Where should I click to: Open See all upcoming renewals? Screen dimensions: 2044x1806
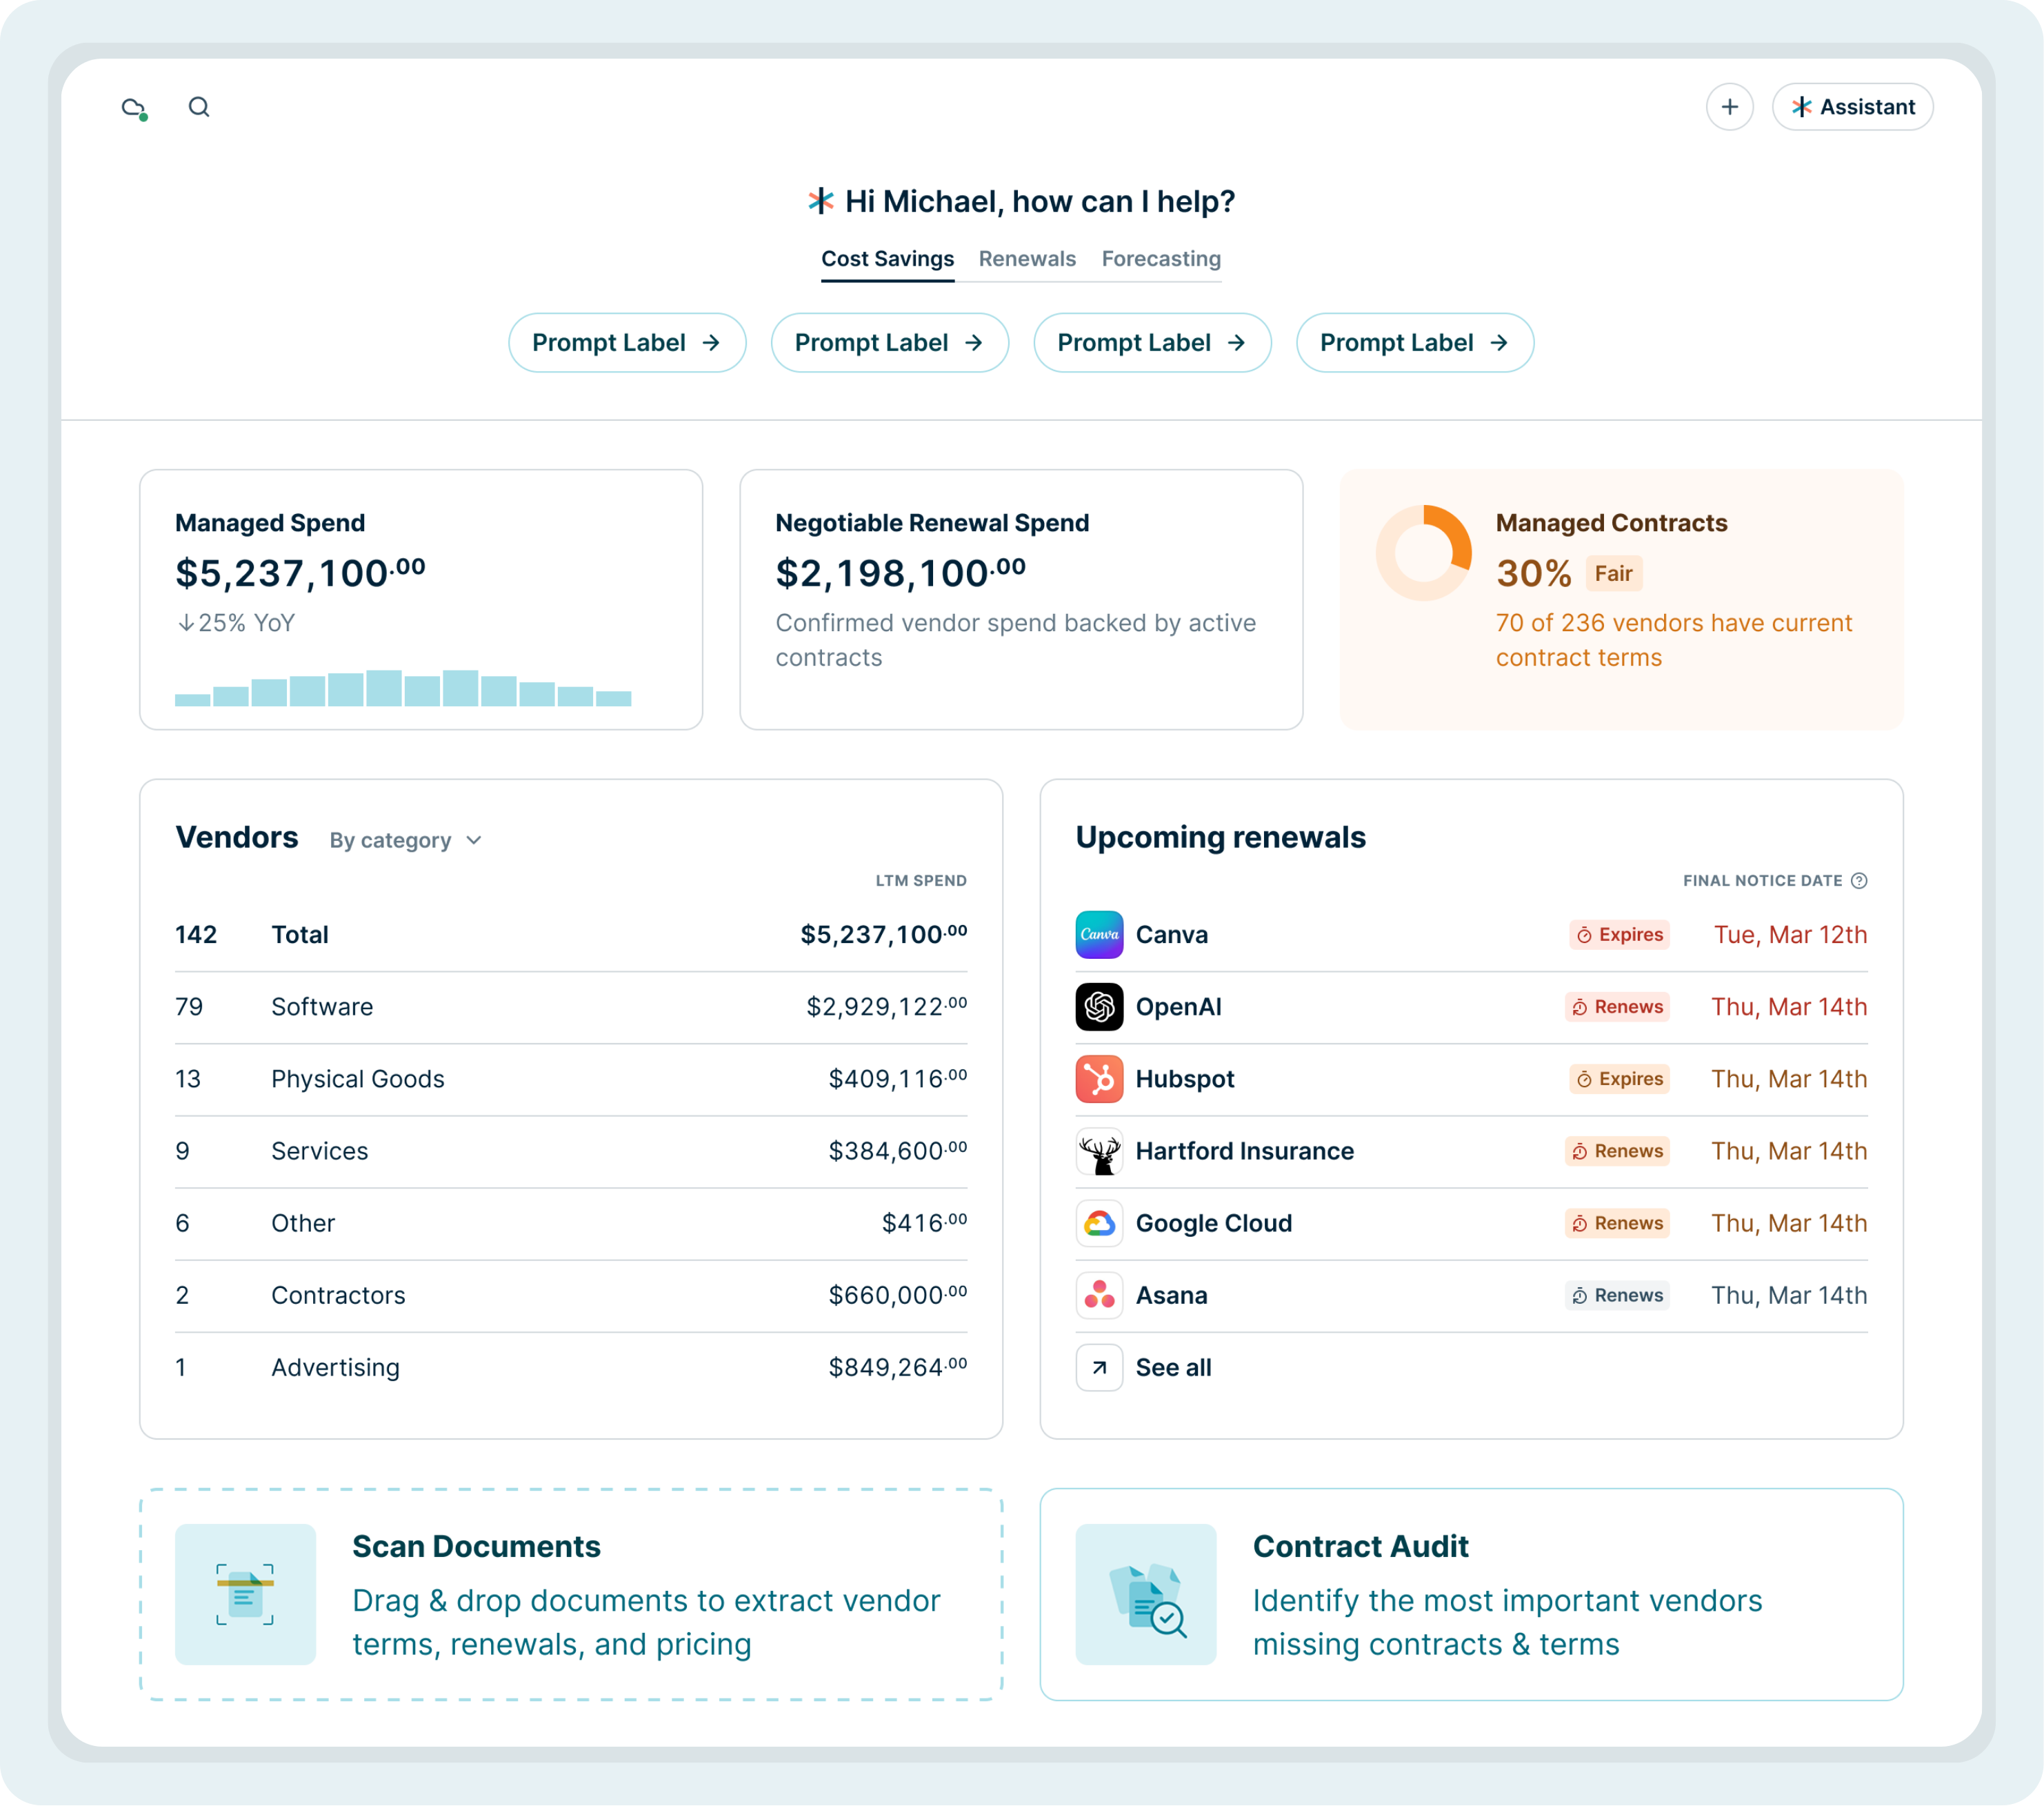[x=1173, y=1367]
